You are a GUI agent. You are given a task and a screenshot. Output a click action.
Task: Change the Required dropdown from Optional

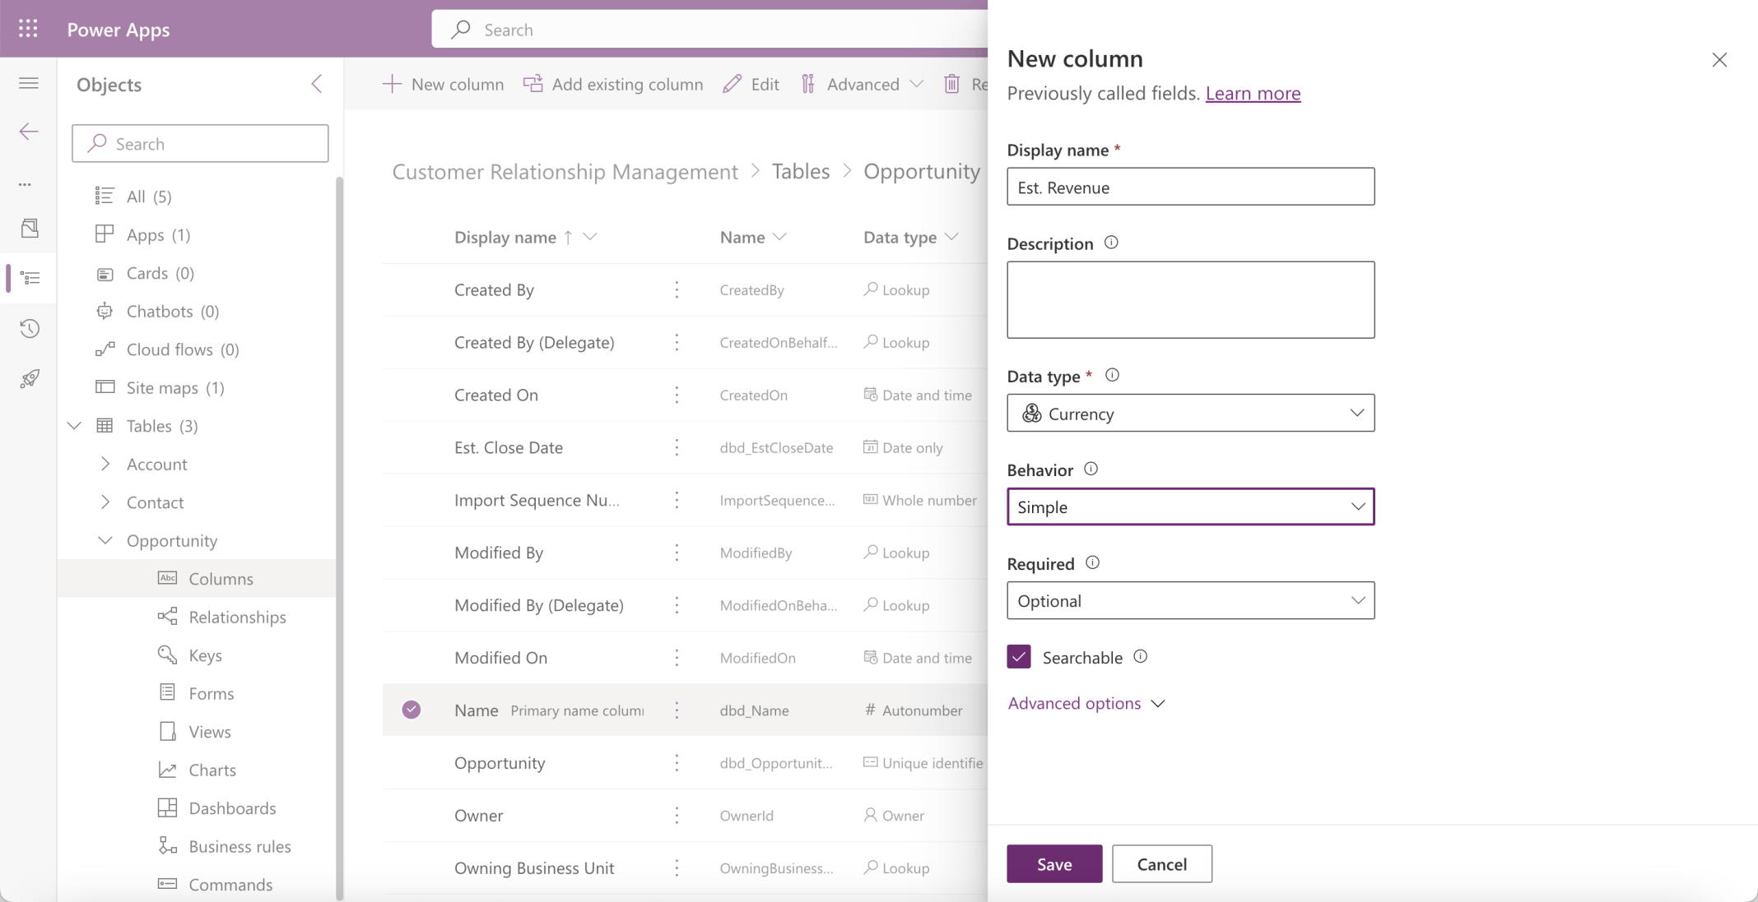(x=1190, y=600)
